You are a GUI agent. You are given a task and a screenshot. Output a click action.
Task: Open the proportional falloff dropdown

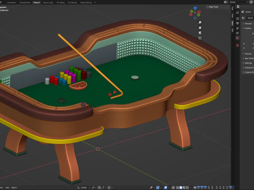[x=113, y=187]
